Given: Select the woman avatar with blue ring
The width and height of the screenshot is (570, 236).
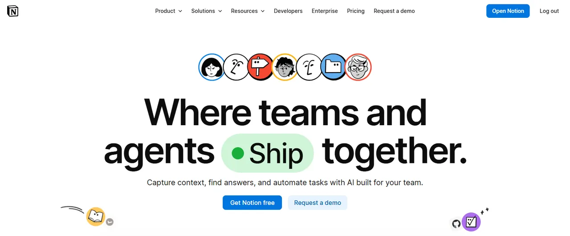Looking at the screenshot, I should [212, 67].
